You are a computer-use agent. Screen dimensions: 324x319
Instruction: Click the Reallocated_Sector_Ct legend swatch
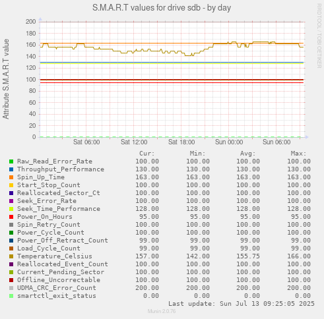click(x=11, y=193)
